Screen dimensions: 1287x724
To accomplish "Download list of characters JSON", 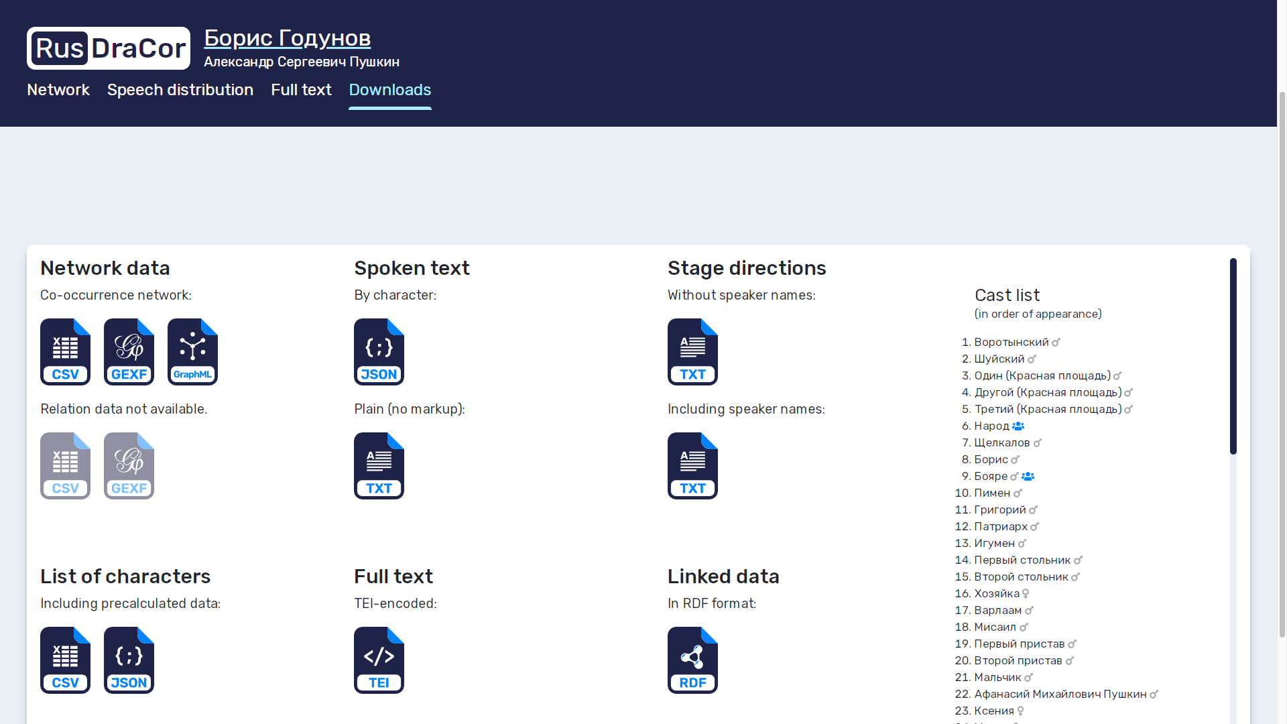I will (x=129, y=660).
